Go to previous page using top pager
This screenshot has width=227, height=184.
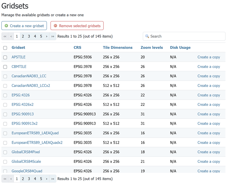11,36
